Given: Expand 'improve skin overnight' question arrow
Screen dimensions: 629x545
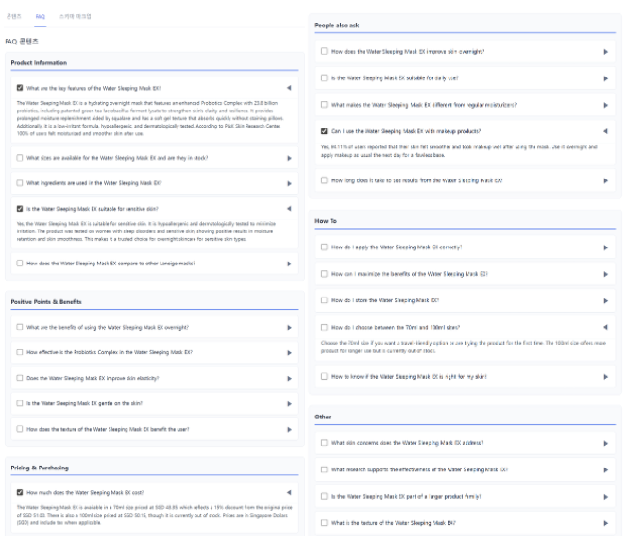Looking at the screenshot, I should (x=605, y=51).
